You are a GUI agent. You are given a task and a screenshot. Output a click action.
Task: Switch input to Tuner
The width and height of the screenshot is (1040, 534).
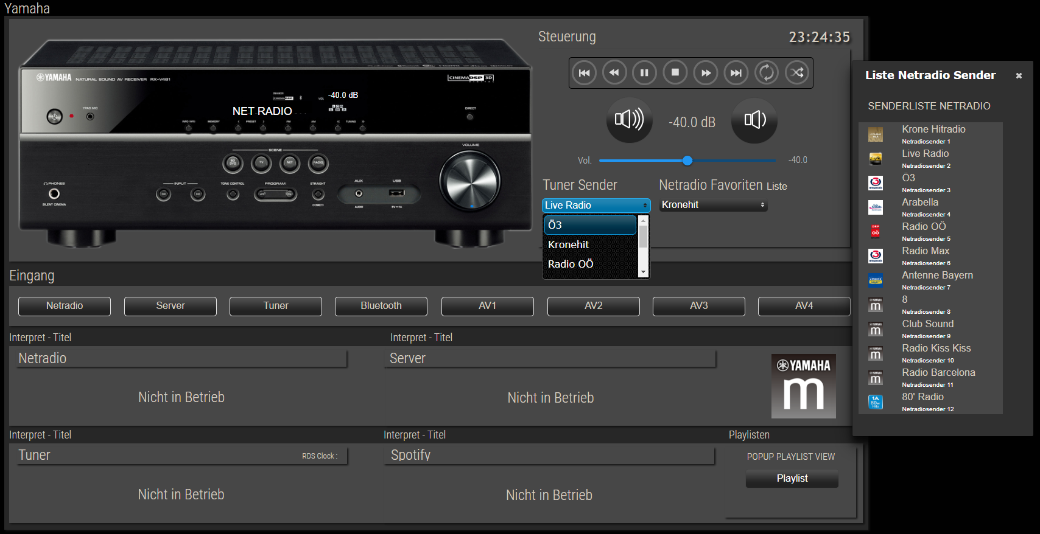coord(276,306)
